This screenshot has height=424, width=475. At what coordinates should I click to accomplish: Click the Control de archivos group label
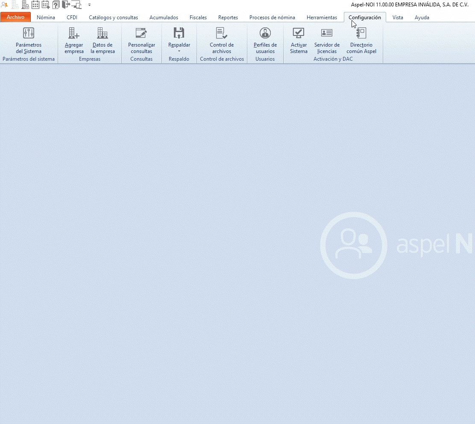[222, 59]
